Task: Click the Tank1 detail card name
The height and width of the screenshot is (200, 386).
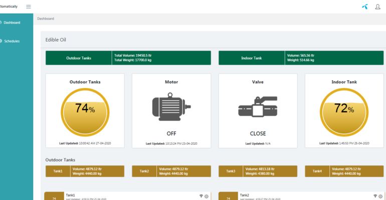Action: (x=70, y=195)
